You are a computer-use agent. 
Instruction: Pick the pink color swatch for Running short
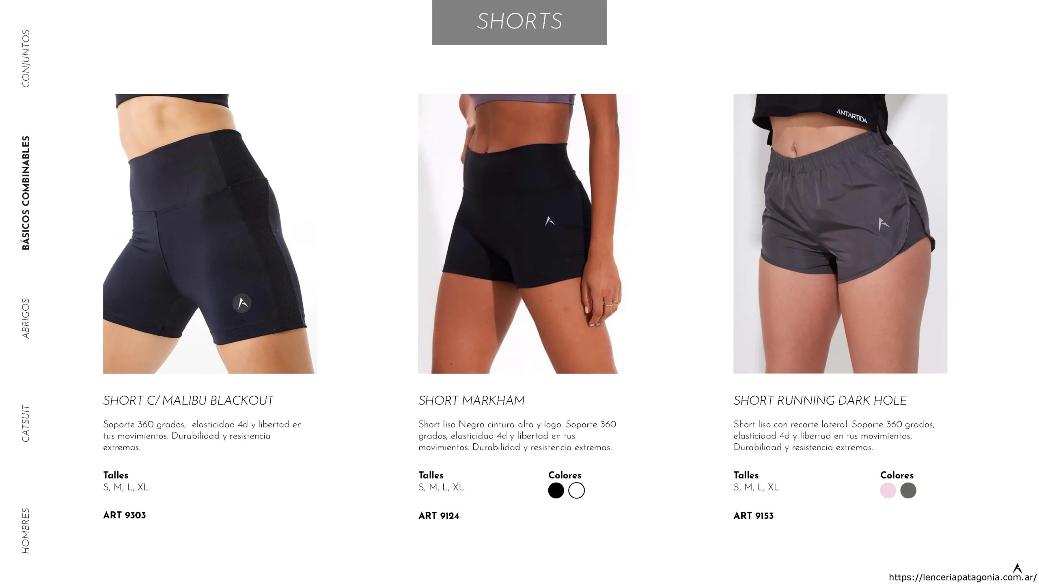point(888,490)
